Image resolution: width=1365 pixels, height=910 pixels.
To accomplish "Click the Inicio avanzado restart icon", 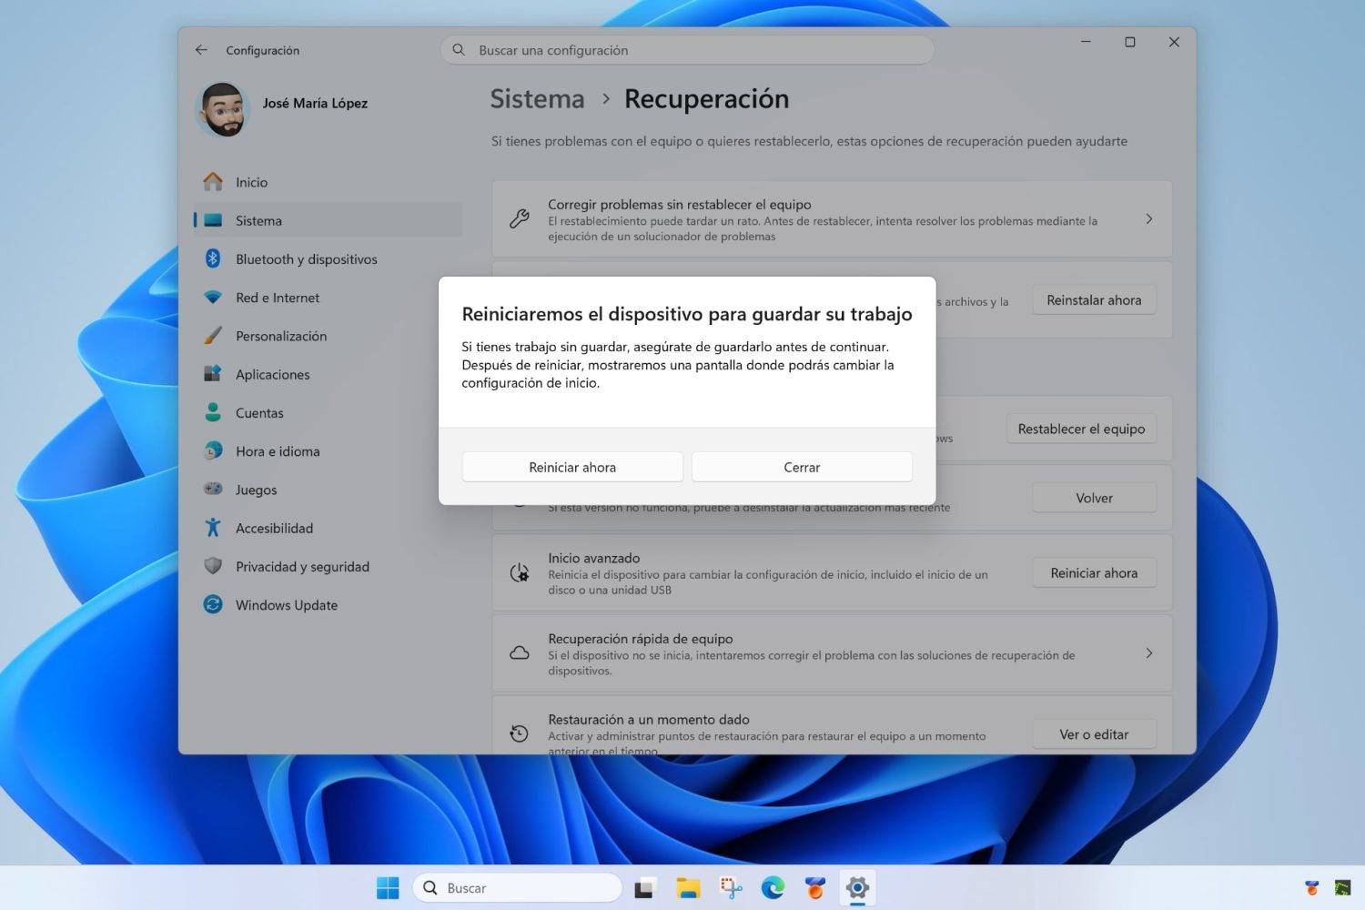I will coord(520,573).
